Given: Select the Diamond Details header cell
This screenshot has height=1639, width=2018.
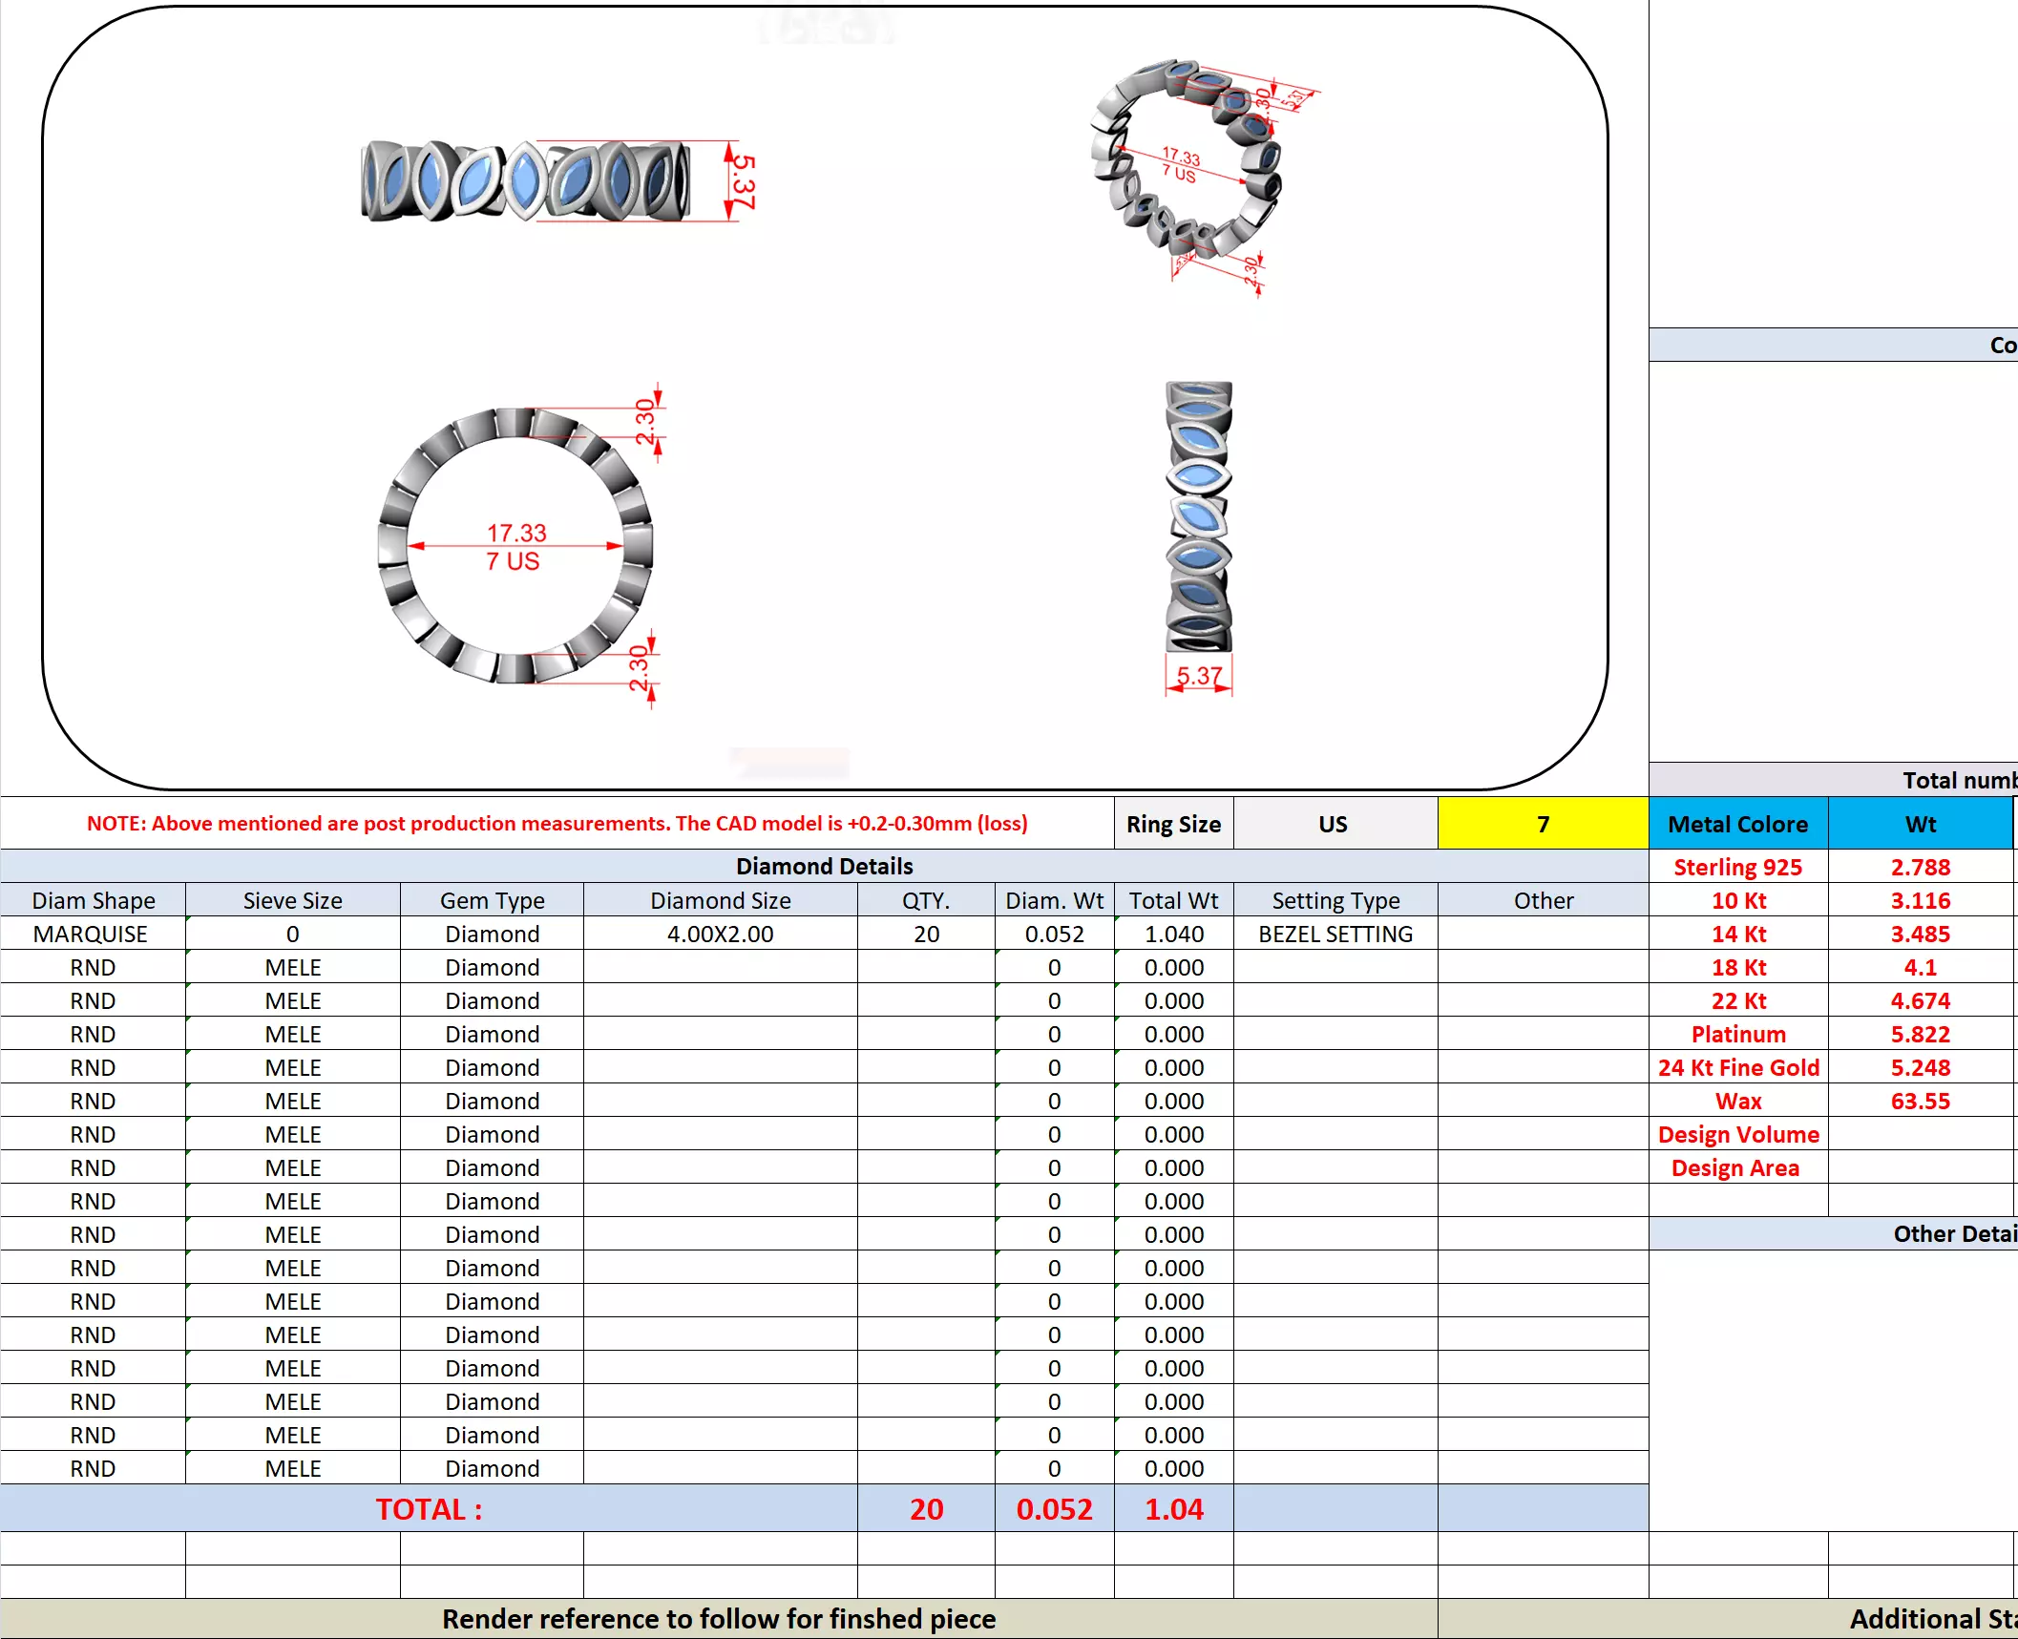Looking at the screenshot, I should pyautogui.click(x=824, y=866).
